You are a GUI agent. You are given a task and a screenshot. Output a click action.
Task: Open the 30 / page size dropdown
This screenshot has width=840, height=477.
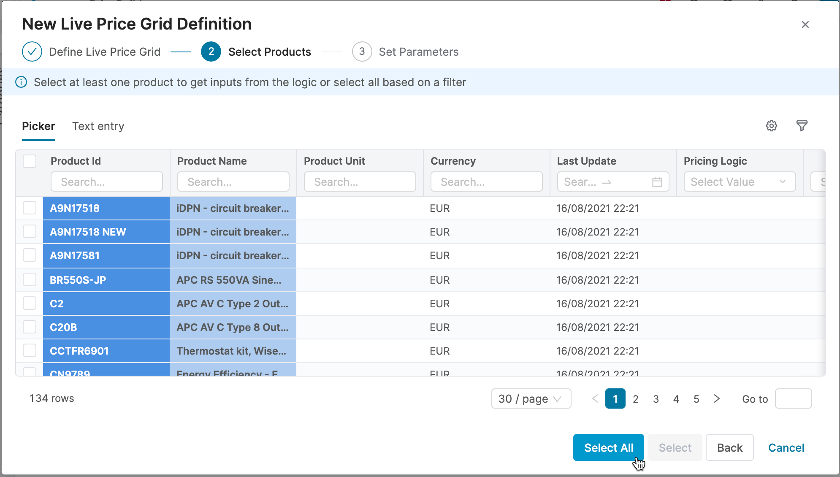[531, 398]
